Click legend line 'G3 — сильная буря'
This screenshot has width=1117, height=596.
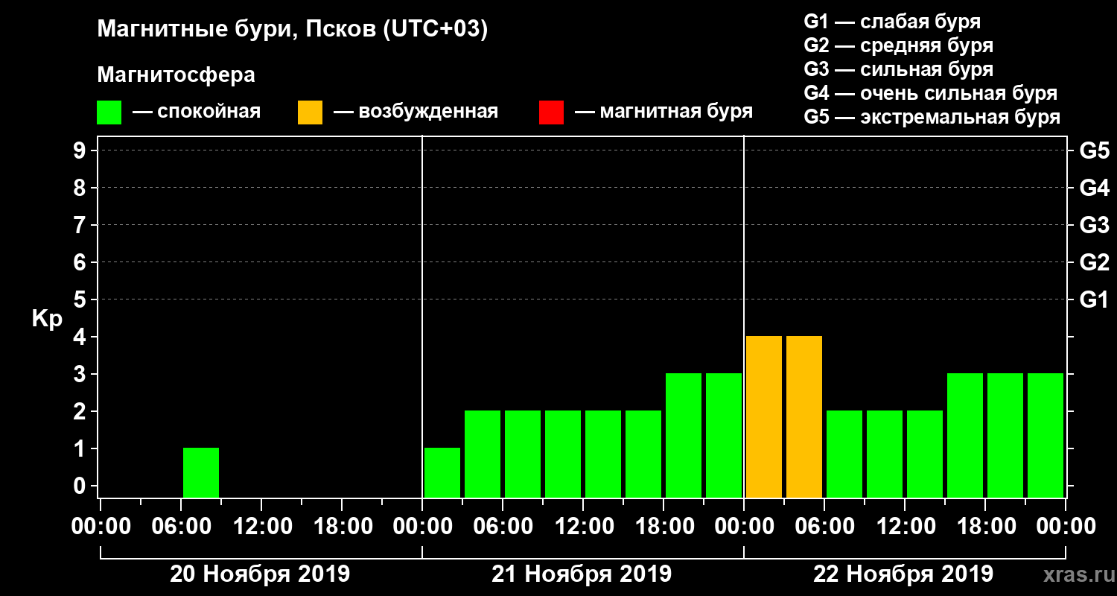tap(898, 69)
